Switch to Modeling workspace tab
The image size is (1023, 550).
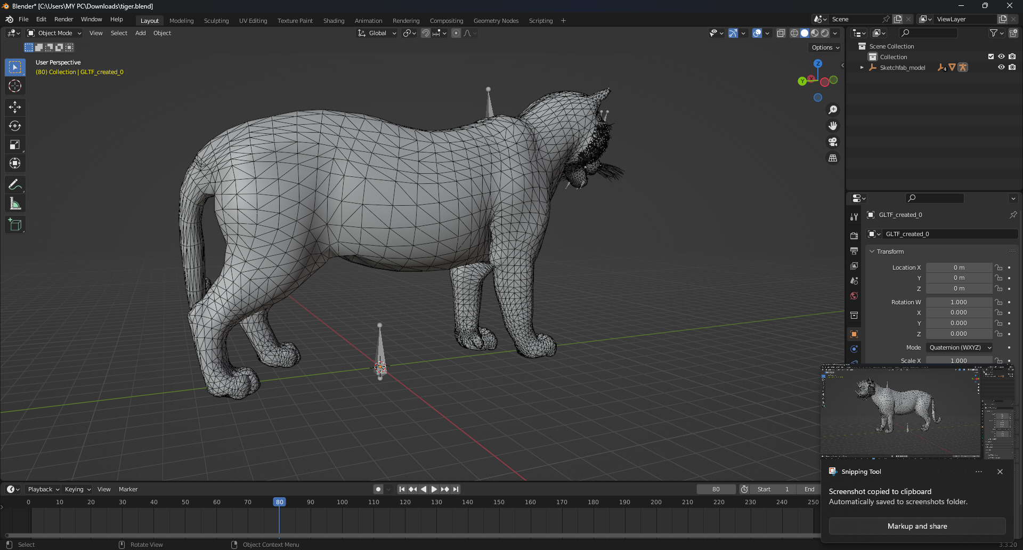(181, 21)
